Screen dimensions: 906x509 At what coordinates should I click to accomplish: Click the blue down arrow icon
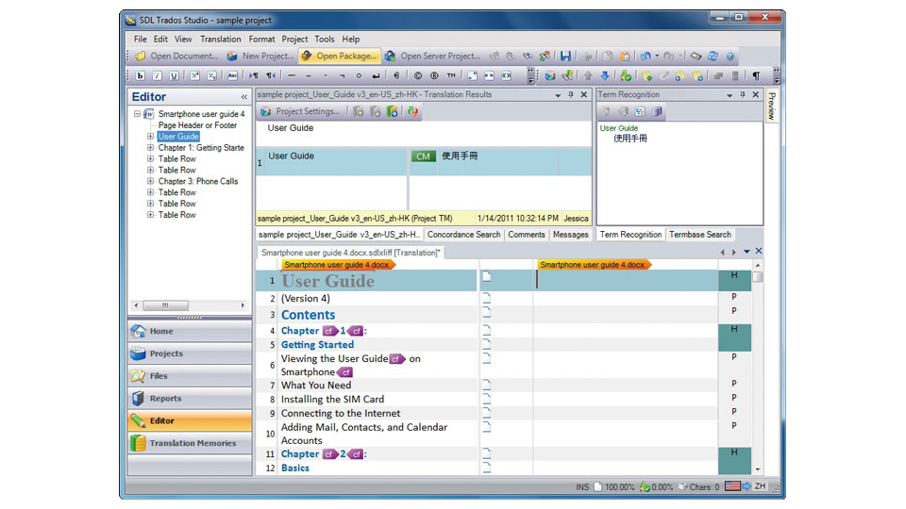(x=604, y=75)
